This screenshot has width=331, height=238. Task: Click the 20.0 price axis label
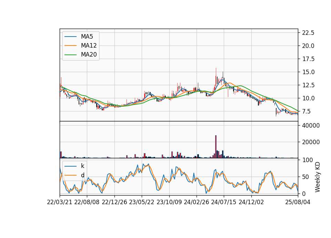[308, 46]
